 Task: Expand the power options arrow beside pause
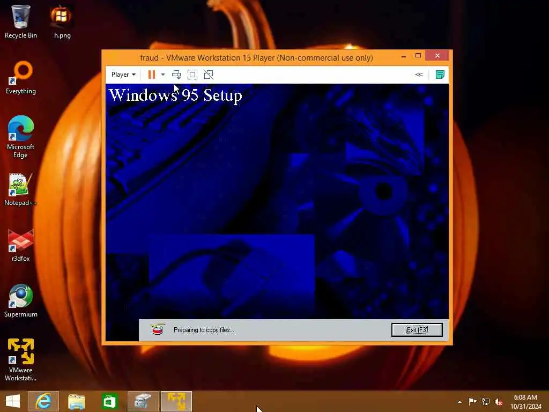163,75
